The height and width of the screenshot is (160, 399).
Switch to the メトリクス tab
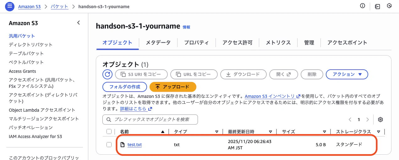click(x=278, y=43)
